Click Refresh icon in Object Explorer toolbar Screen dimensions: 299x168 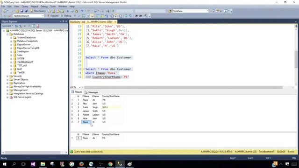(x=34, y=26)
